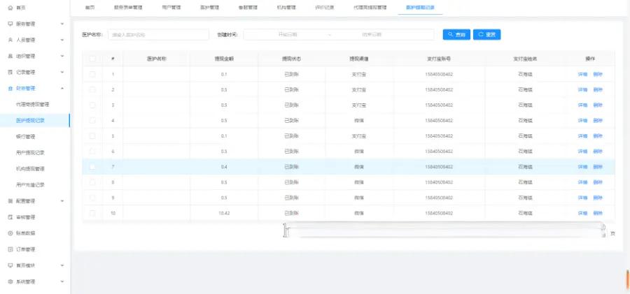Expand the 系统管理 submenu arrow
Viewport: 630px width, 294px height.
62,281
